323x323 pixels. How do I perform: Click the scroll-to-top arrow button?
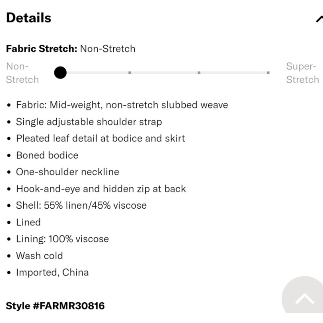304,299
